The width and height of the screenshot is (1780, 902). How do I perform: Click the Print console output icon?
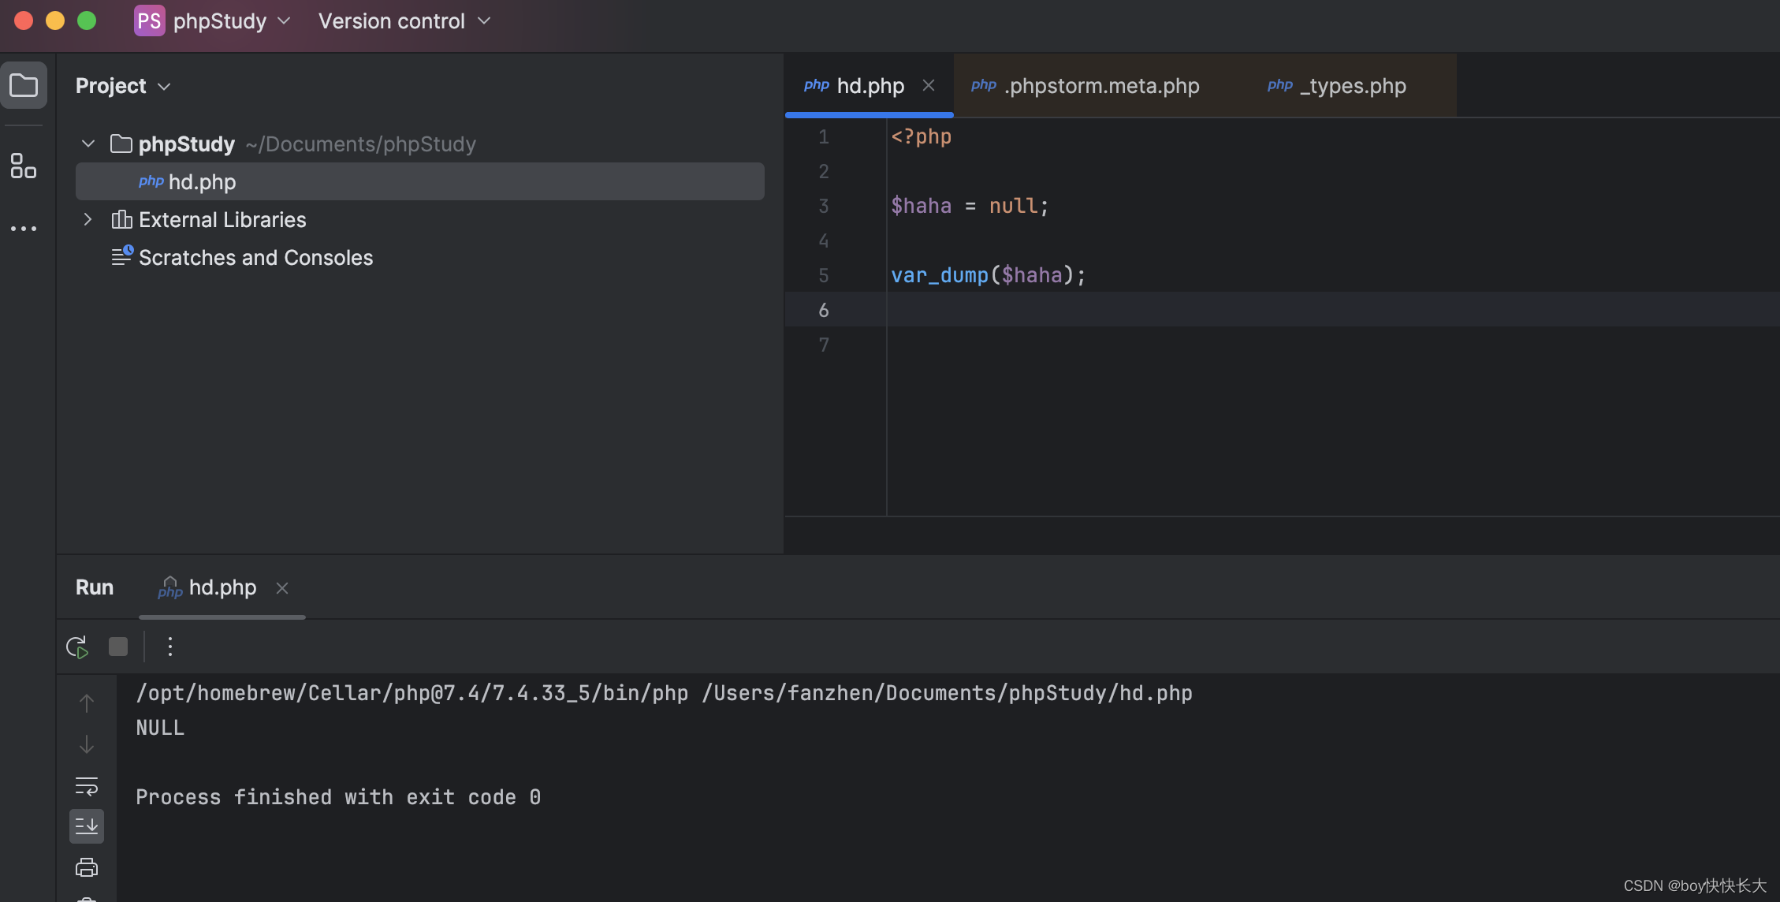(x=87, y=868)
